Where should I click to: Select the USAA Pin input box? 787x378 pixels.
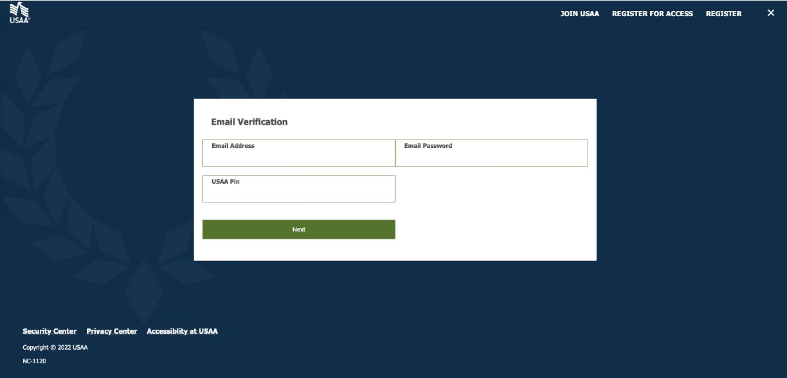pyautogui.click(x=298, y=192)
